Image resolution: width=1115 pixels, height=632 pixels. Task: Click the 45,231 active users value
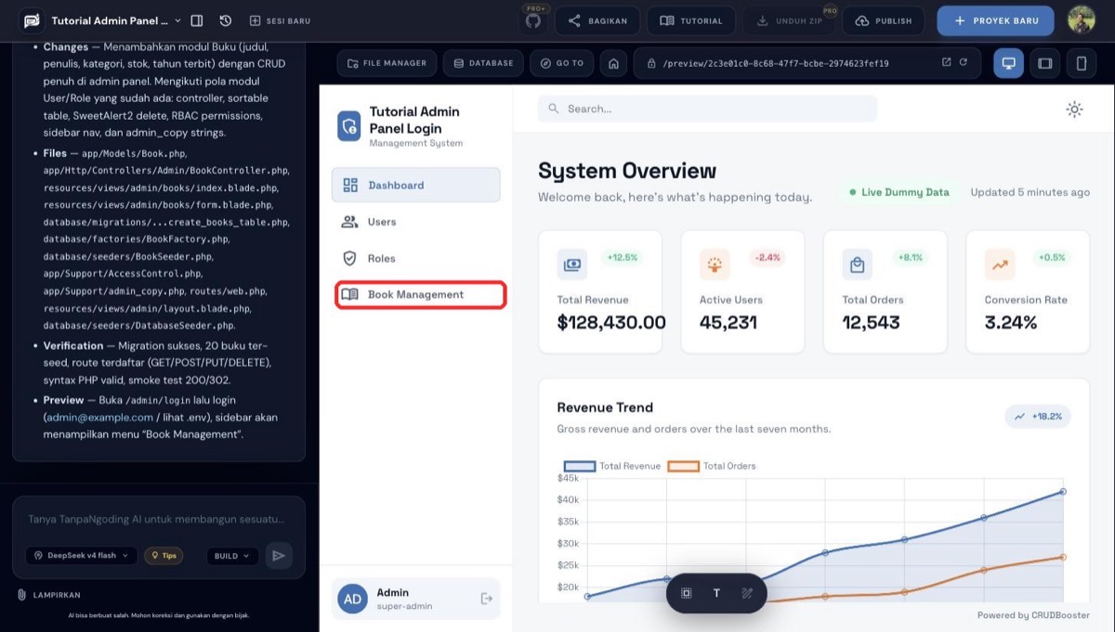tap(728, 323)
